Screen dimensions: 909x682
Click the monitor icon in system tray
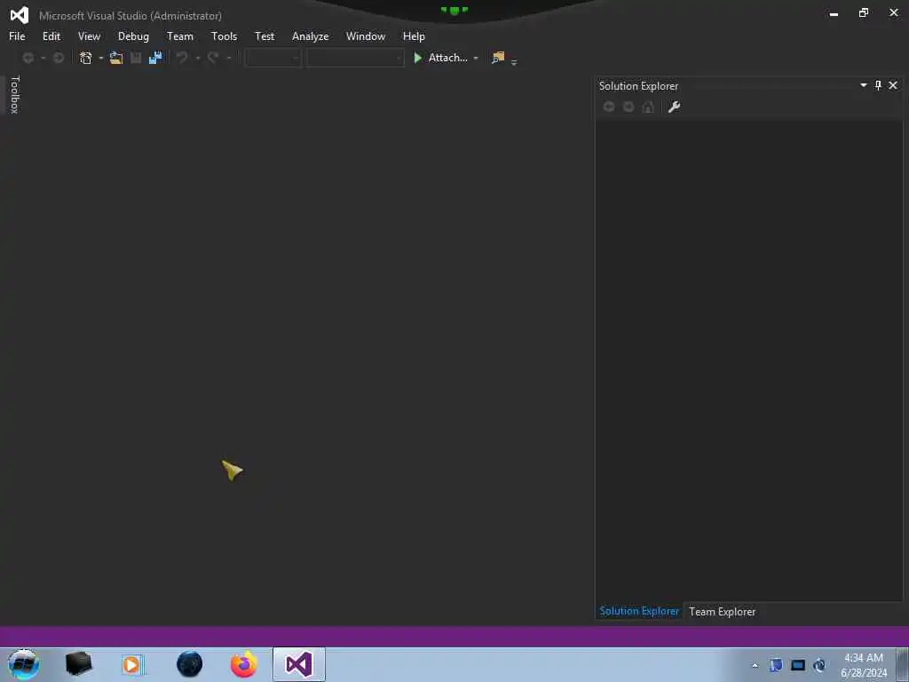point(798,665)
